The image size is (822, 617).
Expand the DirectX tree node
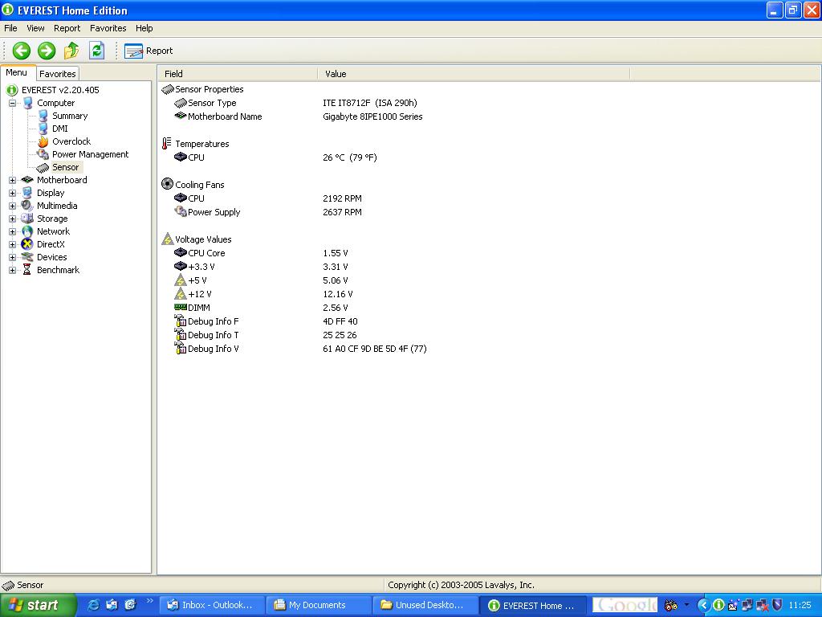click(x=13, y=244)
